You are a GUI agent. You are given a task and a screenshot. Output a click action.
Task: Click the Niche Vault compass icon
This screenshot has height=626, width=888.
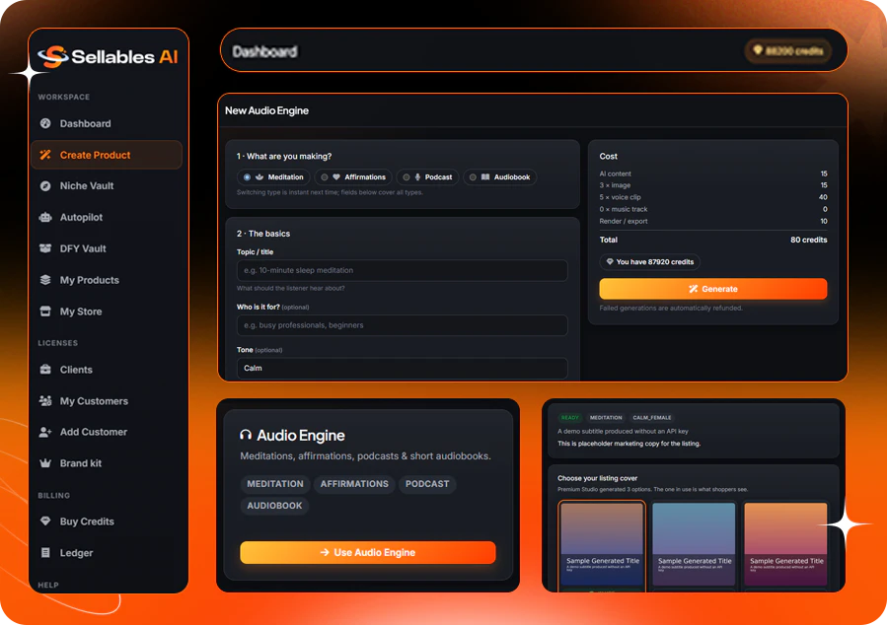pyautogui.click(x=45, y=185)
